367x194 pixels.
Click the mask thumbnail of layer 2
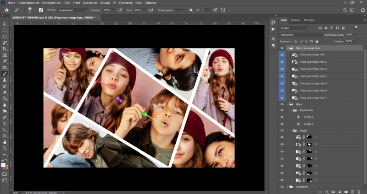309,144
